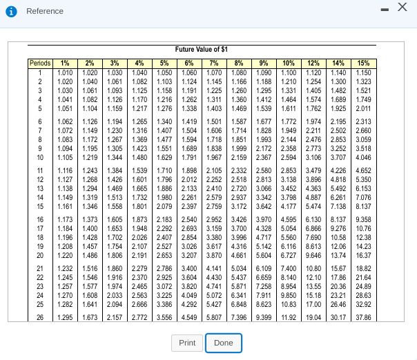
Task: Click the row label for period 15
Action: tap(40, 206)
